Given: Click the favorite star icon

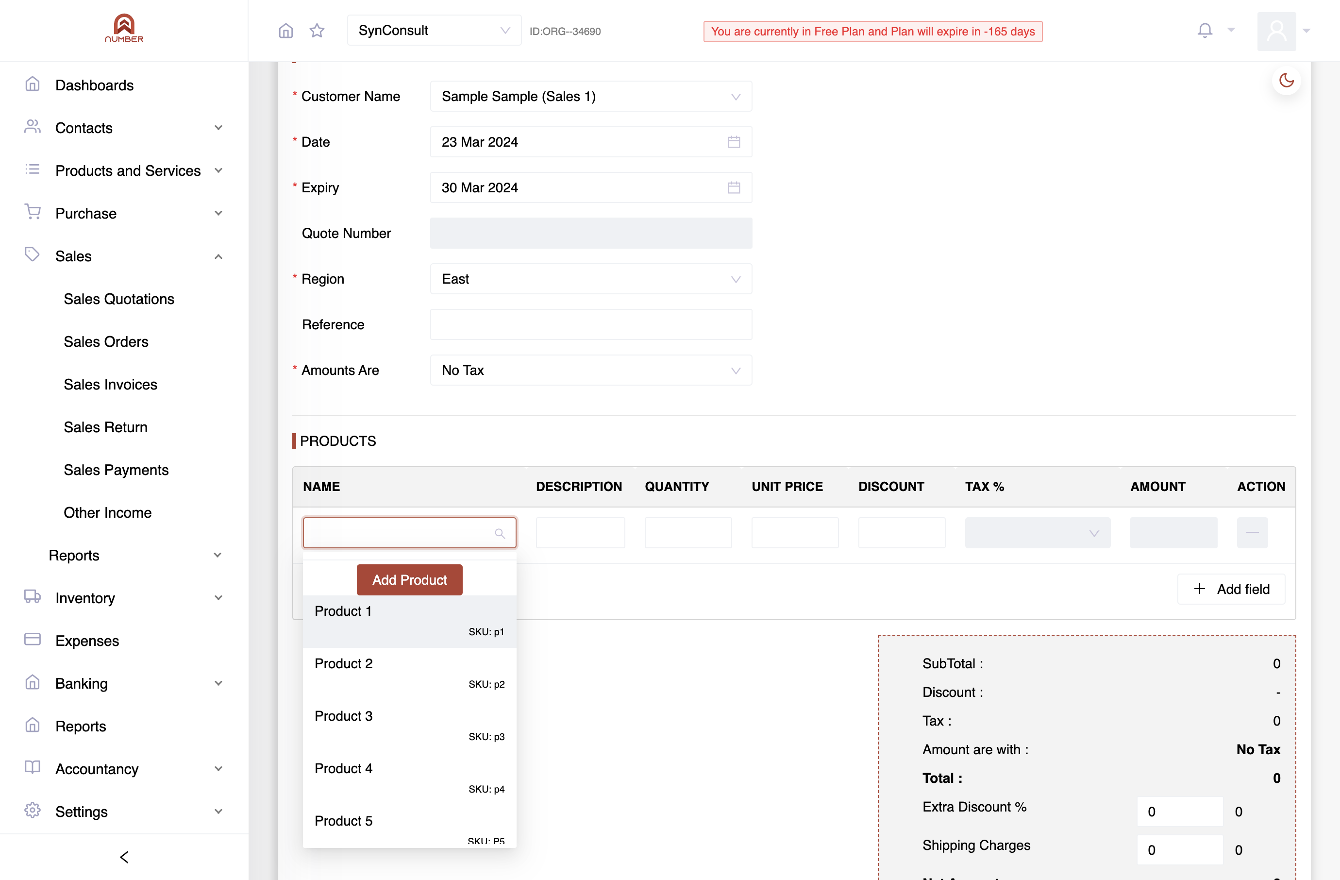Looking at the screenshot, I should click(x=317, y=31).
